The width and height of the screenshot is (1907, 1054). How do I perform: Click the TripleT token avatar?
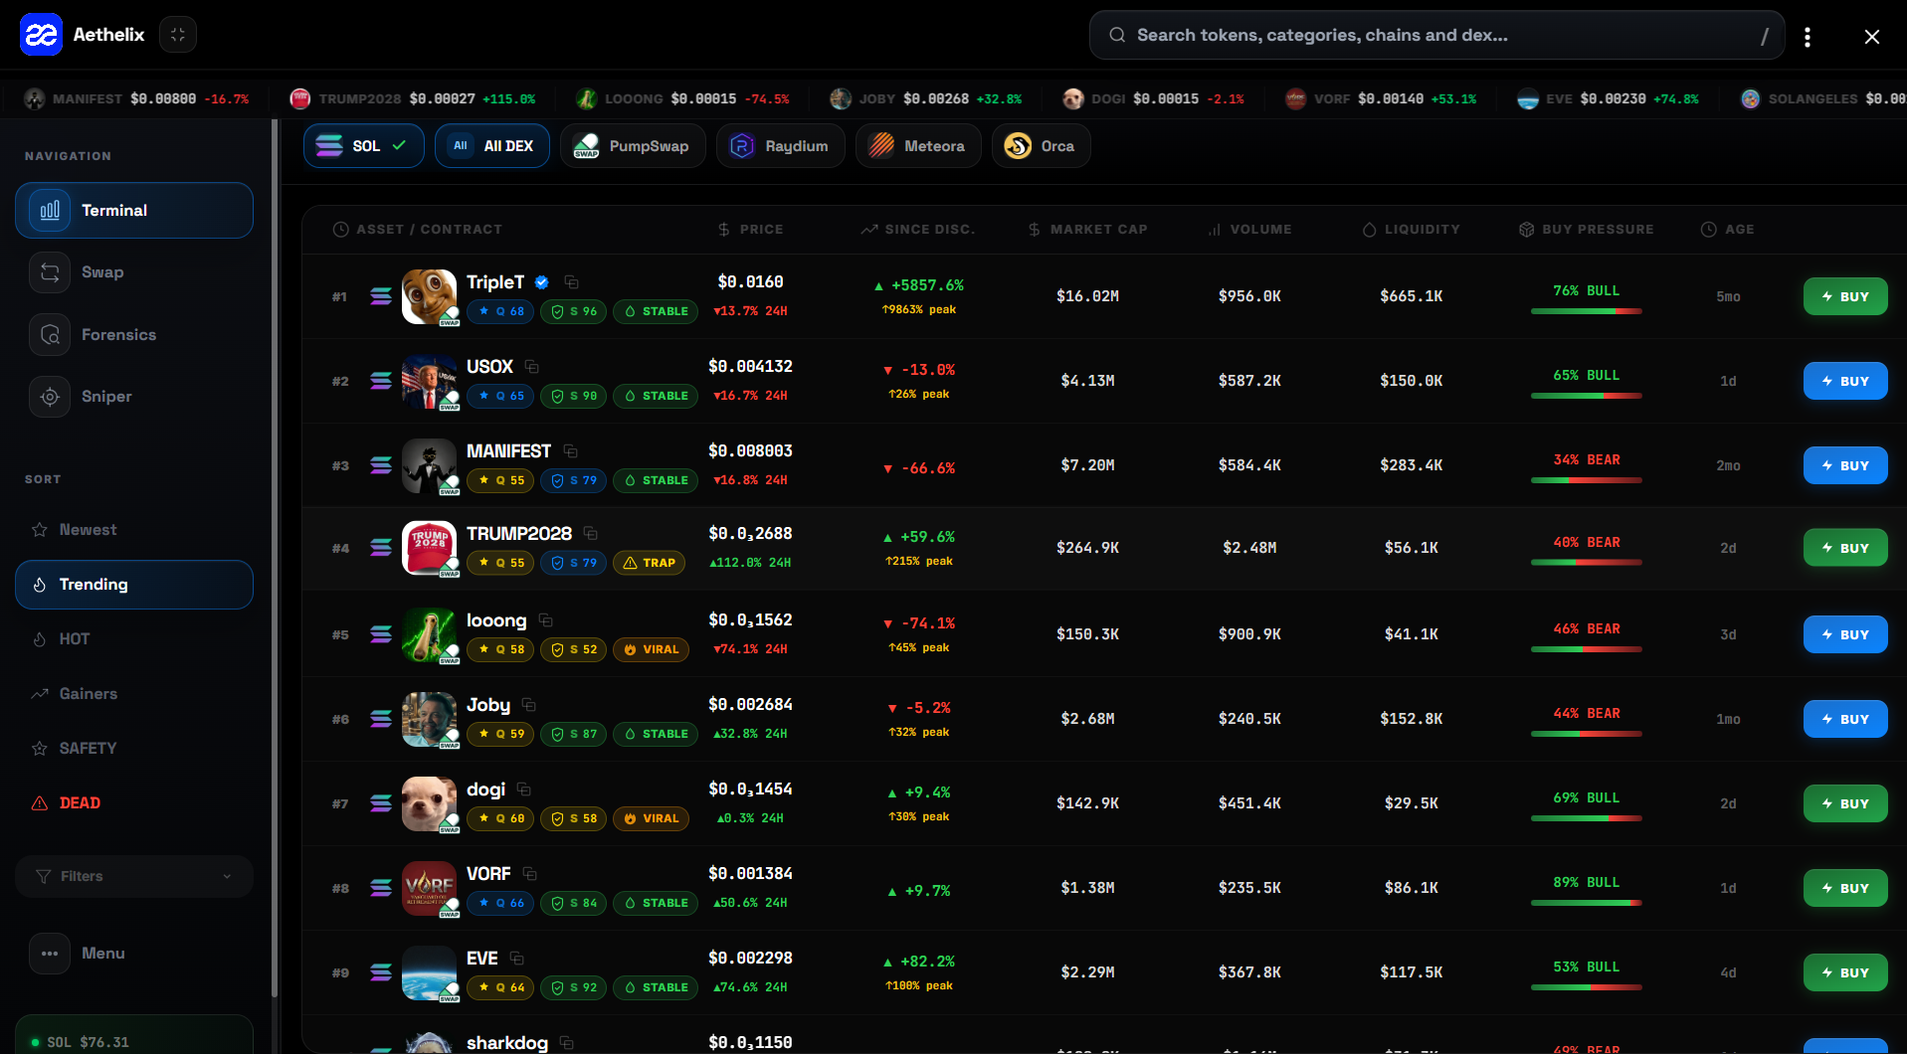click(x=430, y=296)
